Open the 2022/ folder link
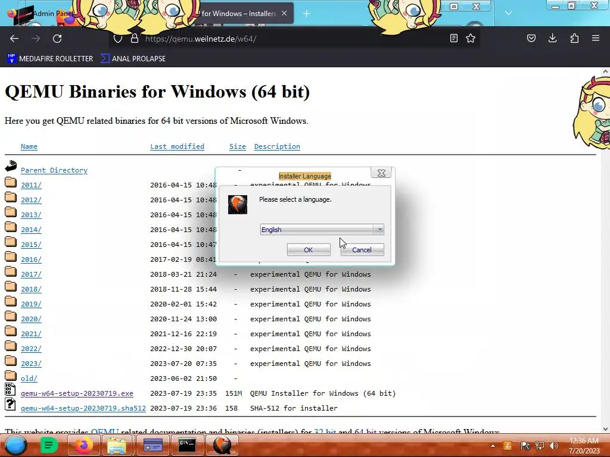This screenshot has height=457, width=610. (31, 349)
